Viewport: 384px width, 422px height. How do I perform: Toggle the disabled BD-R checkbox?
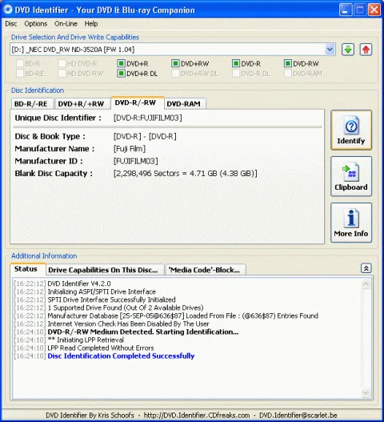pos(20,63)
